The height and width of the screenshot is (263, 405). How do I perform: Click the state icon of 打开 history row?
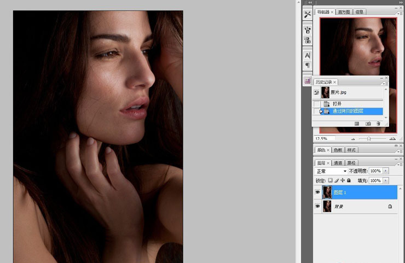click(327, 104)
